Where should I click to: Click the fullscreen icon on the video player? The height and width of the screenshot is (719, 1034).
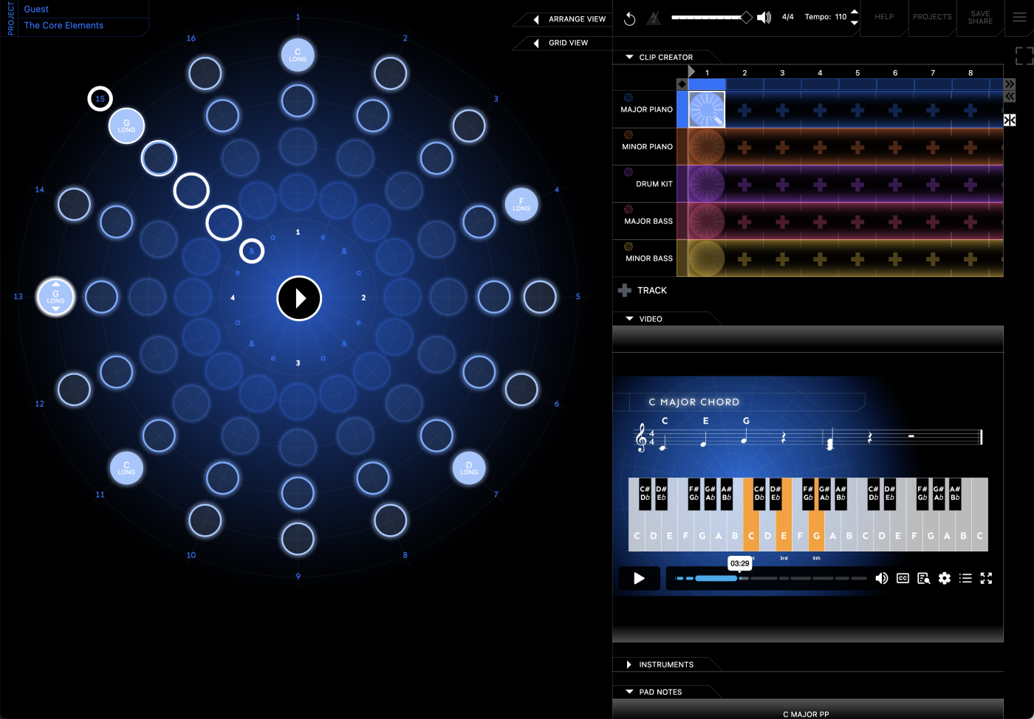coord(987,578)
